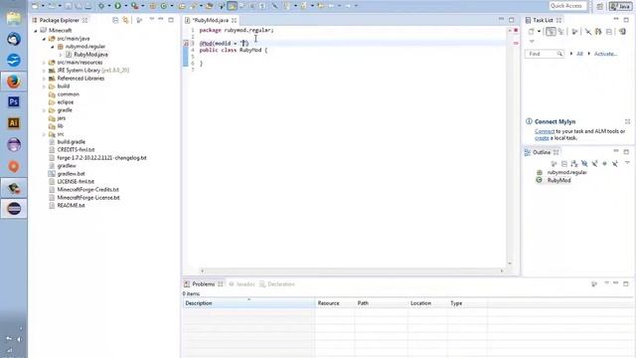Viewport: 636px width, 358px height.
Task: Toggle Hide Non-Public Members in Outline
Action: [x=605, y=163]
